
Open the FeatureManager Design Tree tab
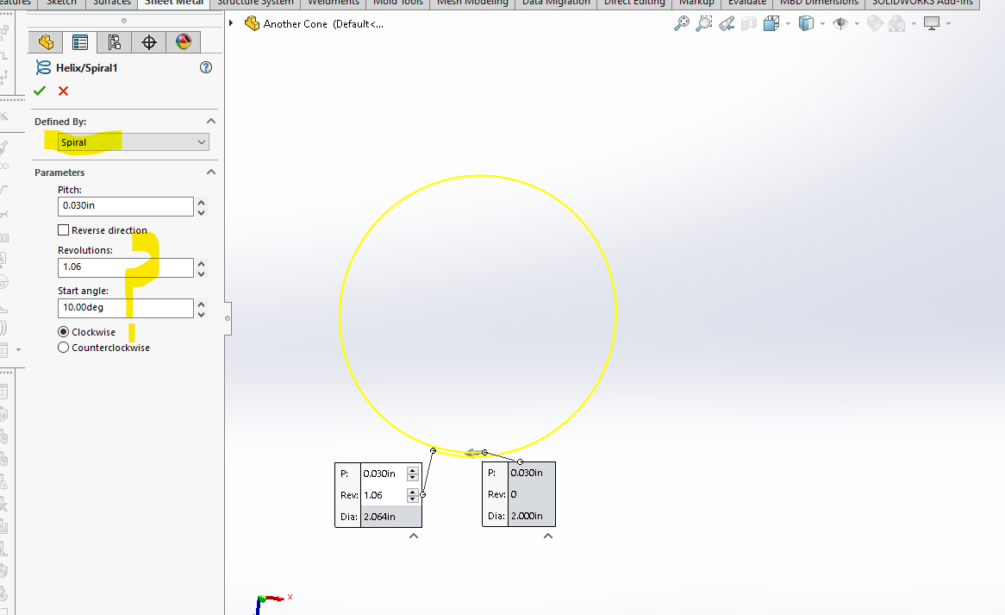(46, 42)
